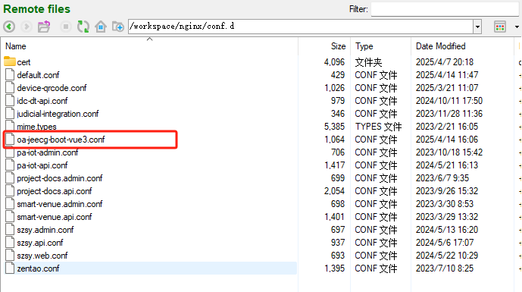Click into the Filter text box
The height and width of the screenshot is (292, 522).
(x=445, y=9)
